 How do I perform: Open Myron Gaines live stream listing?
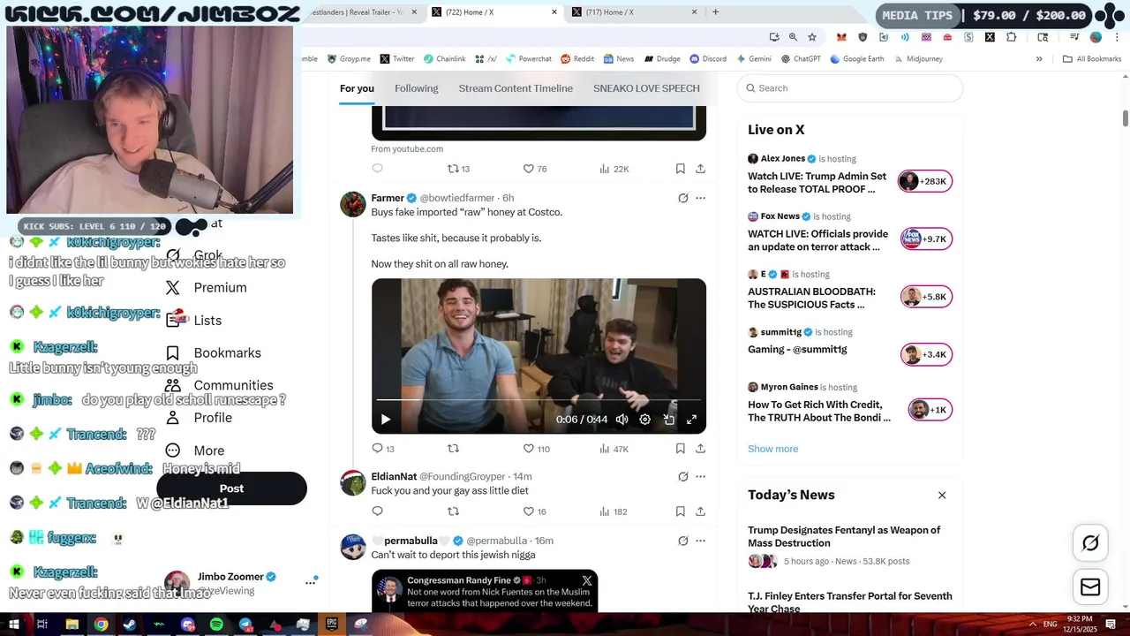pos(849,403)
